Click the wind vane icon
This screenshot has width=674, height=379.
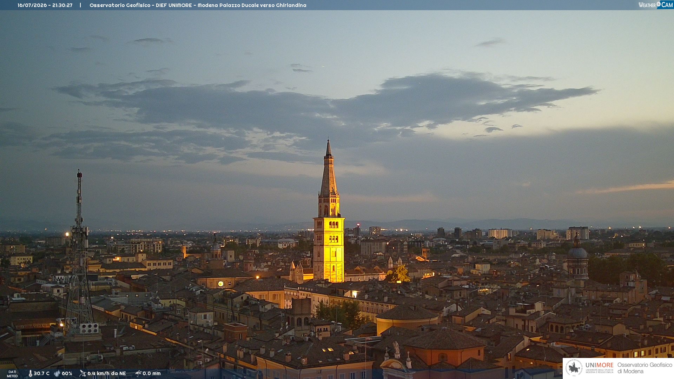(x=82, y=373)
